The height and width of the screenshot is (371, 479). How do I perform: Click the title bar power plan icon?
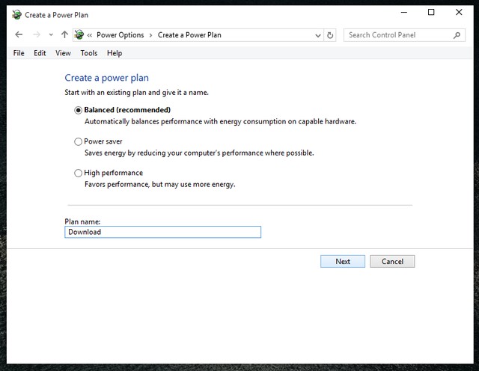click(16, 15)
